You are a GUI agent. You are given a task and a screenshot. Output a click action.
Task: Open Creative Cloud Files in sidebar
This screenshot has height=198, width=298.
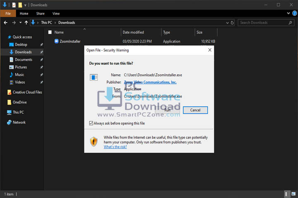tap(27, 92)
